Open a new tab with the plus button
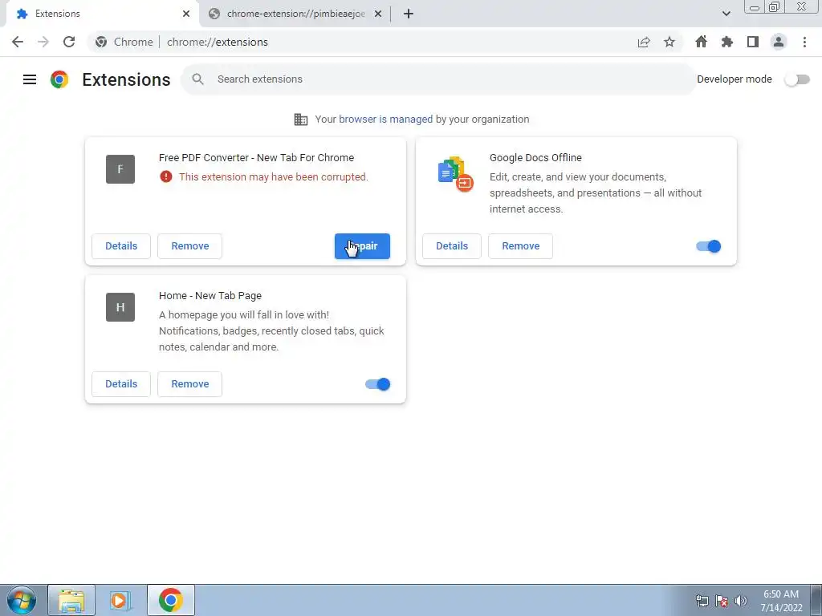Image resolution: width=822 pixels, height=616 pixels. tap(409, 14)
